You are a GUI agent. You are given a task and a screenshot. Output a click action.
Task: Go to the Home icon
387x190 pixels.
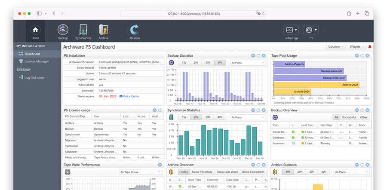click(35, 31)
